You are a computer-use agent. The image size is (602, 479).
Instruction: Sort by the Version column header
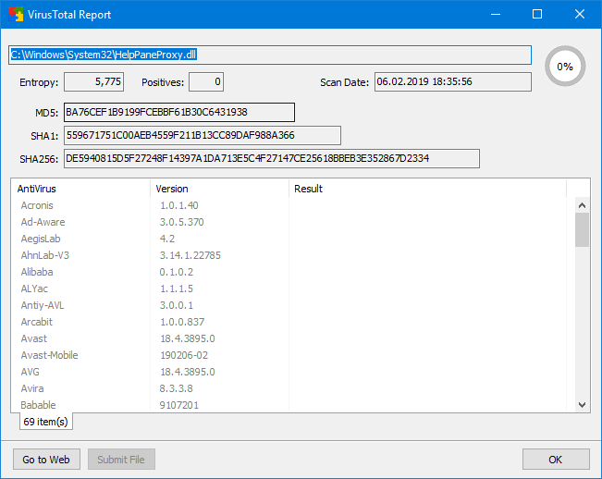pos(219,189)
